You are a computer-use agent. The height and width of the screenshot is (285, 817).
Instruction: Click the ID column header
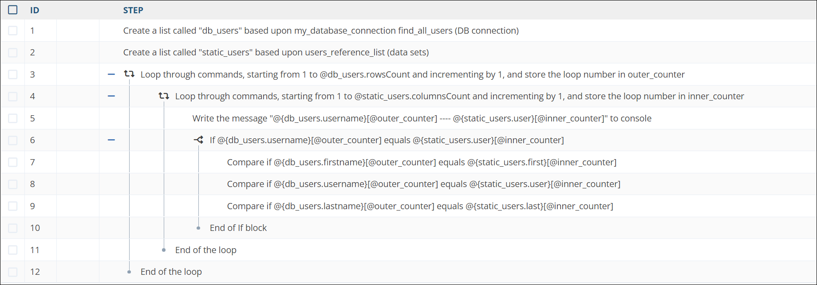coord(35,10)
